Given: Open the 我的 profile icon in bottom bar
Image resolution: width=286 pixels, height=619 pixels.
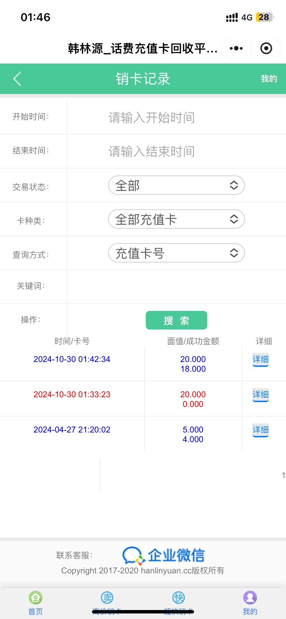Looking at the screenshot, I should (x=250, y=598).
